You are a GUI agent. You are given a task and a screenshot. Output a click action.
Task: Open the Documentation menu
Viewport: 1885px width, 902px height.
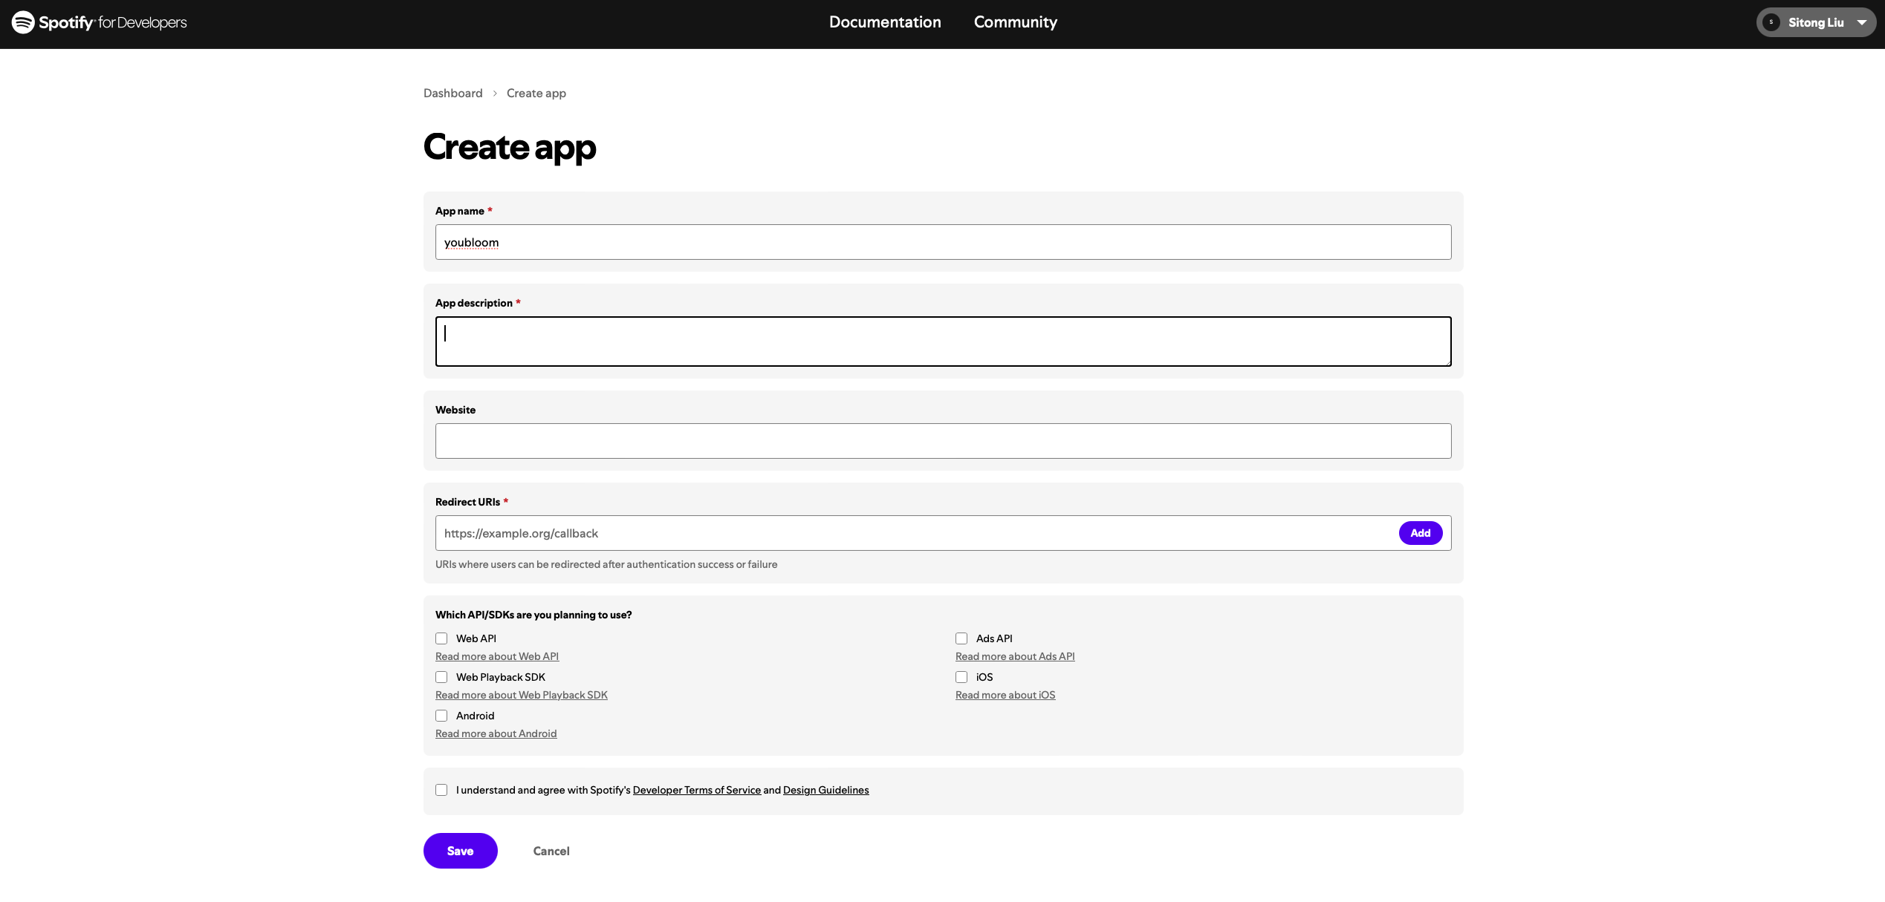(x=885, y=22)
